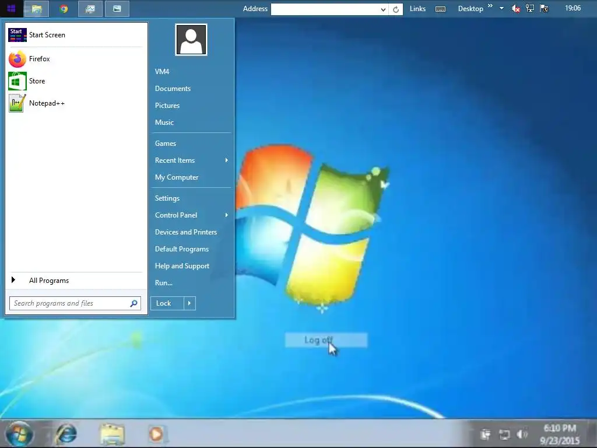
Task: Open the touch keyboard icon
Action: (441, 9)
